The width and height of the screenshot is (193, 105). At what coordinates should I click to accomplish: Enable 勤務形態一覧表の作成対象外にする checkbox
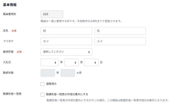tap(42, 94)
